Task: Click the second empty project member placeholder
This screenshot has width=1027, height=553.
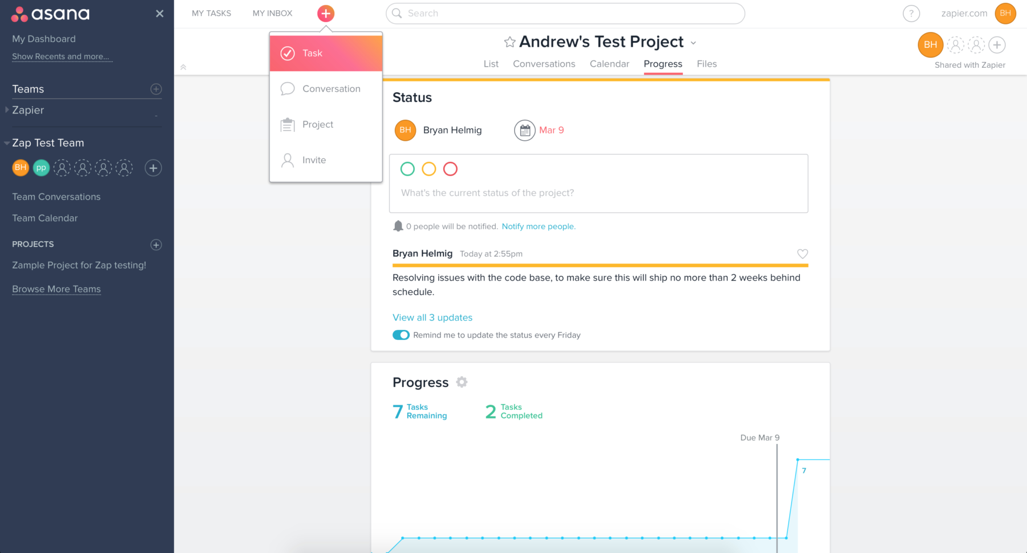Action: (x=976, y=44)
